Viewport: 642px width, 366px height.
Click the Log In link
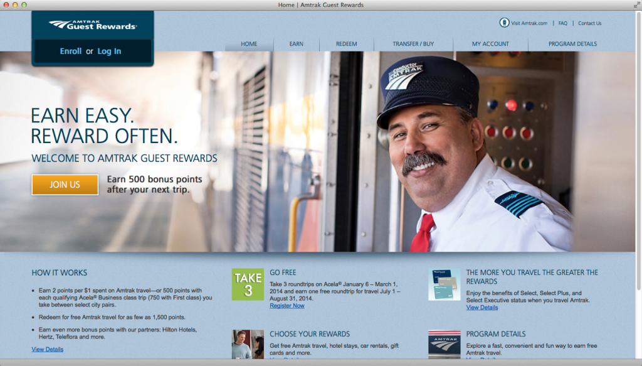point(109,51)
